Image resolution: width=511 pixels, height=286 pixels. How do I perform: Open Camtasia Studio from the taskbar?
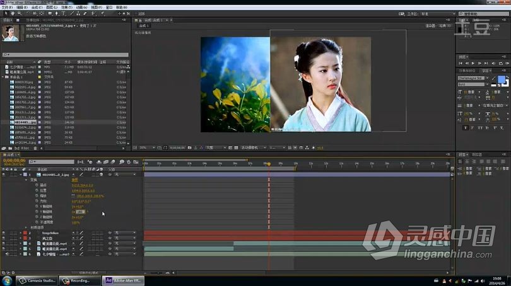[x=37, y=280]
